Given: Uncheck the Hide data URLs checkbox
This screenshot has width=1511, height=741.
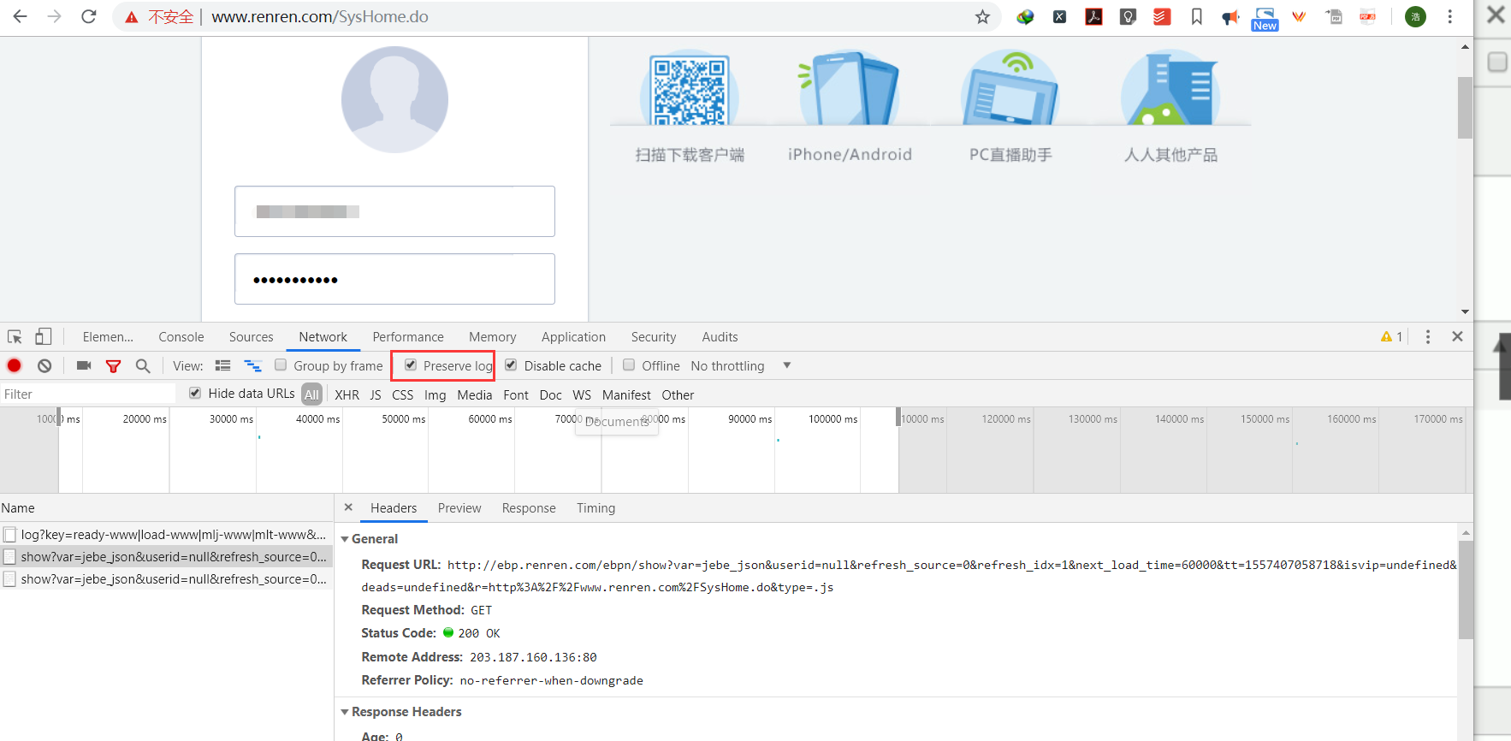Looking at the screenshot, I should click(195, 393).
